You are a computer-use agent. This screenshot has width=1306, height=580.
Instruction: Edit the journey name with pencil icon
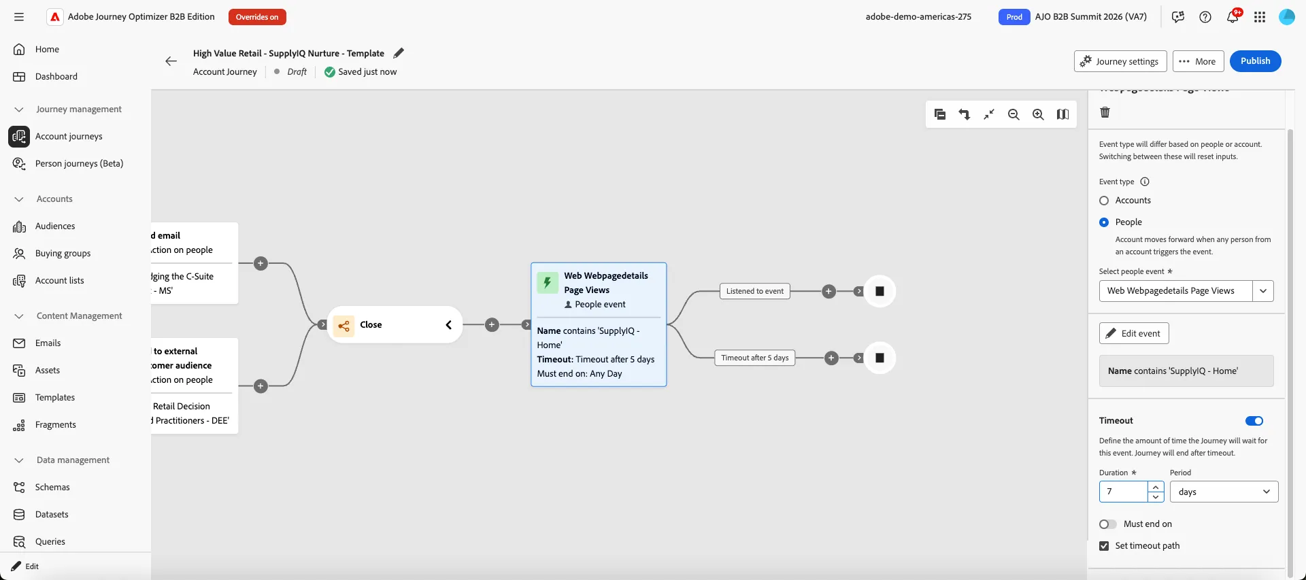coord(399,53)
